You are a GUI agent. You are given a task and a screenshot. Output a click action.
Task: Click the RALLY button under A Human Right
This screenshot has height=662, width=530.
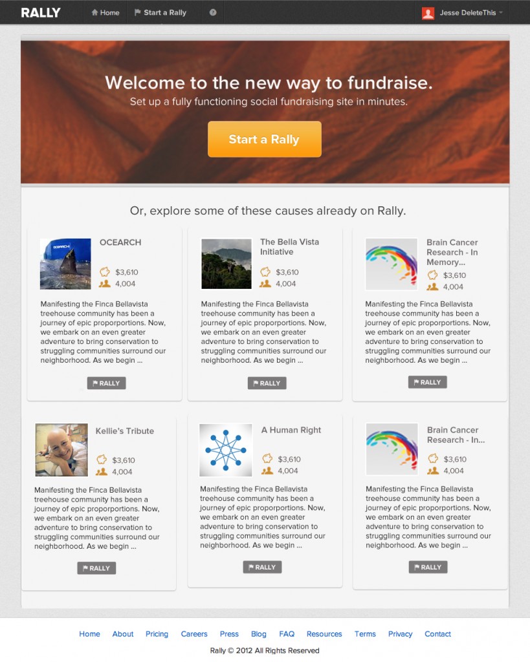click(x=262, y=567)
